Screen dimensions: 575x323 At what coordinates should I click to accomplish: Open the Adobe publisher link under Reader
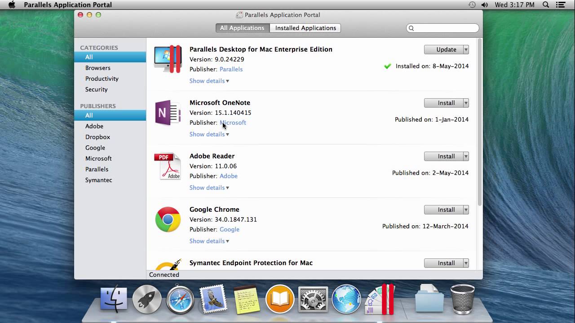229,176
